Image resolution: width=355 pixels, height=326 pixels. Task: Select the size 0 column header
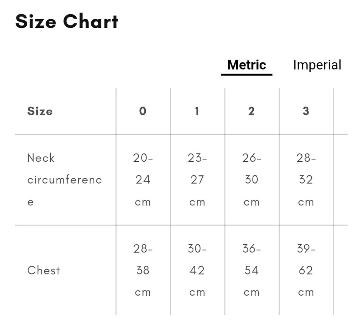(x=143, y=111)
